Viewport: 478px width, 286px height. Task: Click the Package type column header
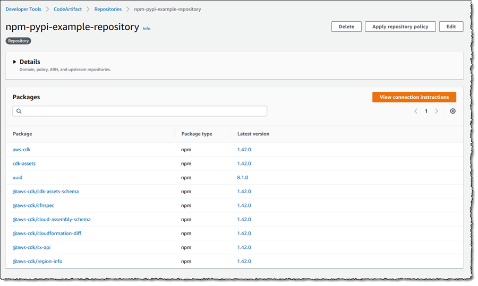[x=197, y=134]
